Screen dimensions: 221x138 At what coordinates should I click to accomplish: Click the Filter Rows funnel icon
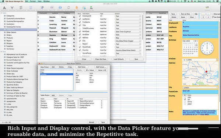(x=12, y=8)
